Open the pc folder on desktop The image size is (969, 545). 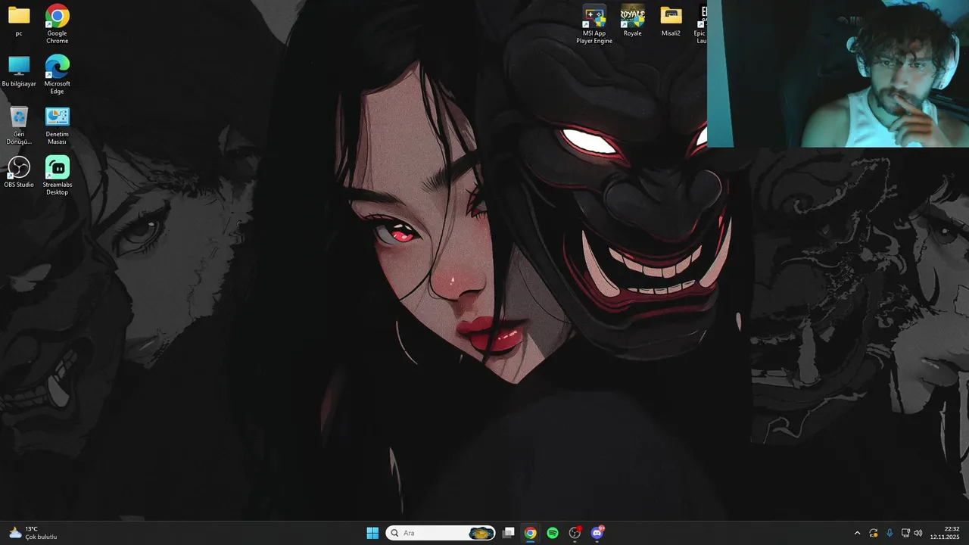click(x=19, y=21)
